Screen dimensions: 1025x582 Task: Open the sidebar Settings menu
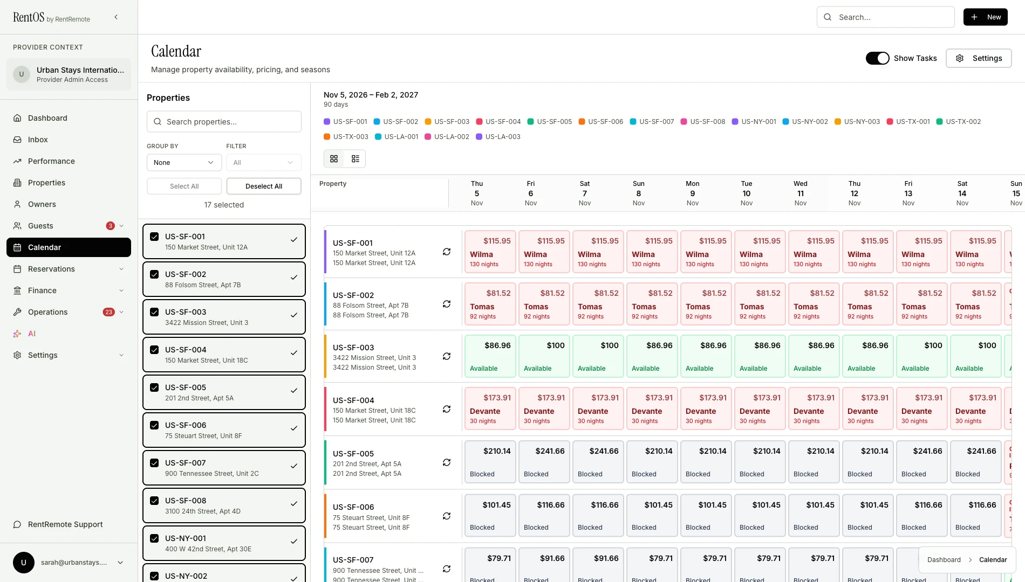pos(69,355)
